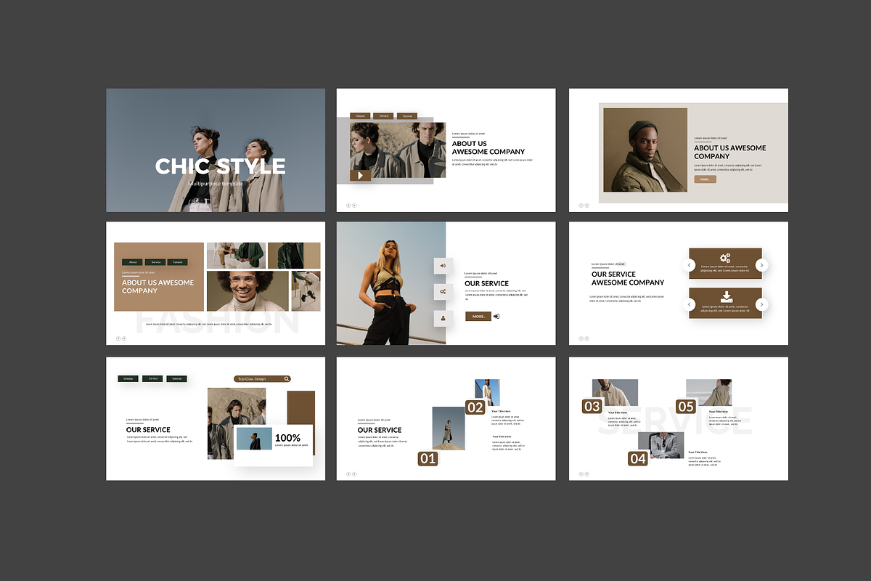Click the gears icon tile beside the woman photo
This screenshot has width=871, height=581.
pos(443,291)
